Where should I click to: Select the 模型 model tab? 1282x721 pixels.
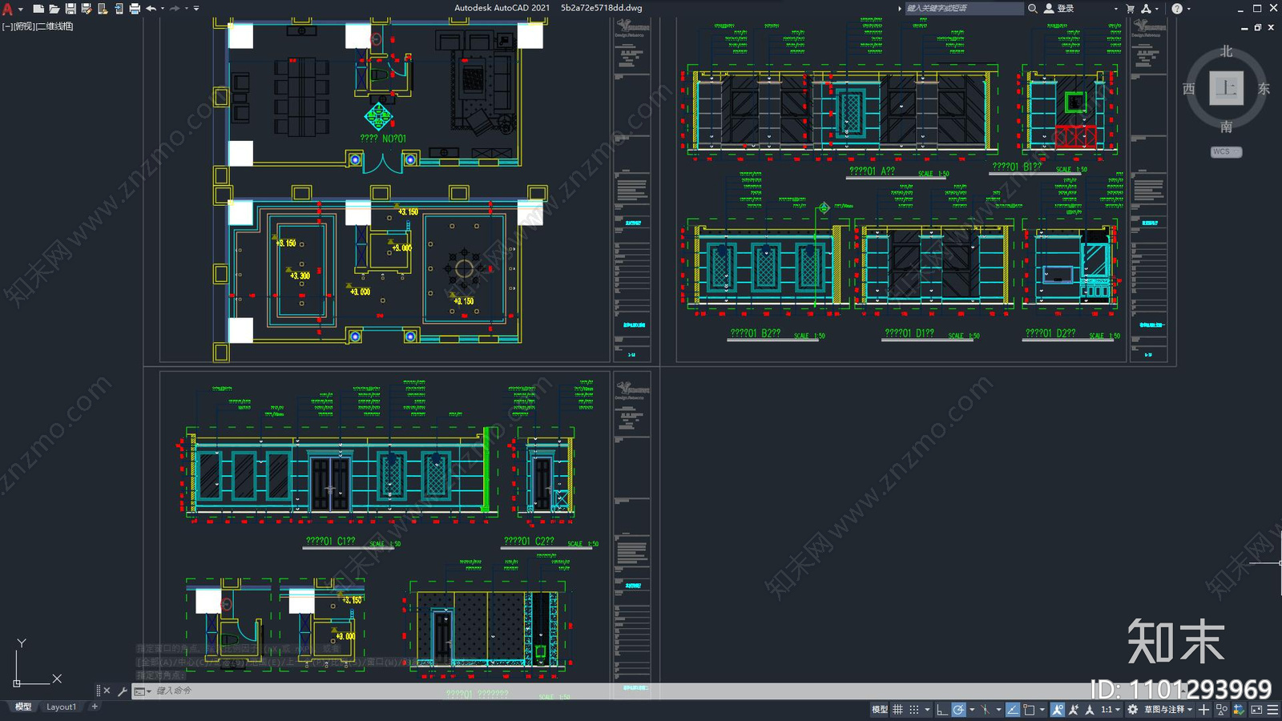[x=23, y=707]
